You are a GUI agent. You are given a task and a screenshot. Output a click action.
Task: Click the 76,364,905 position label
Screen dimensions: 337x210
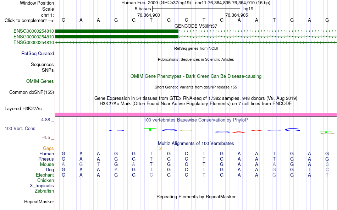[237, 15]
